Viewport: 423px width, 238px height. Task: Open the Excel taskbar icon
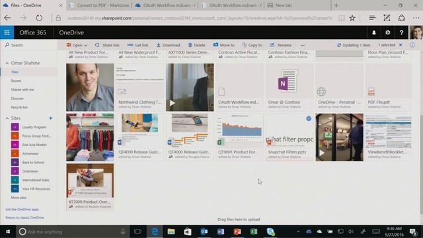click(x=254, y=231)
